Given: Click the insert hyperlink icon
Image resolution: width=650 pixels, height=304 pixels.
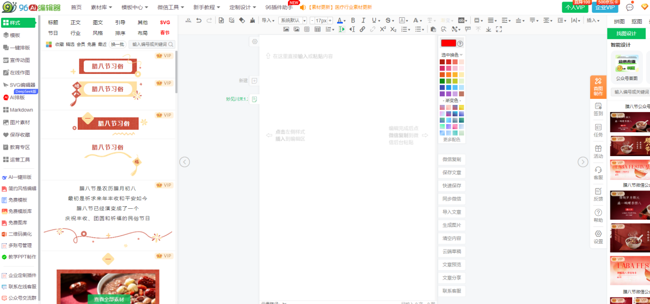Looking at the screenshot, I should (362, 29).
